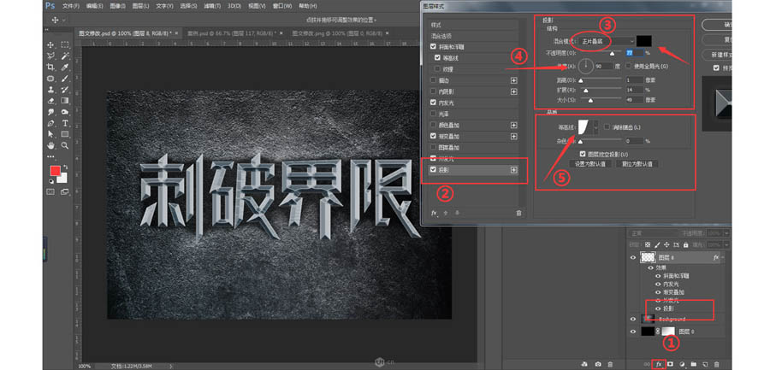Viewport: 770px width, 370px height.
Task: Click the add layer mask icon
Action: [670, 364]
